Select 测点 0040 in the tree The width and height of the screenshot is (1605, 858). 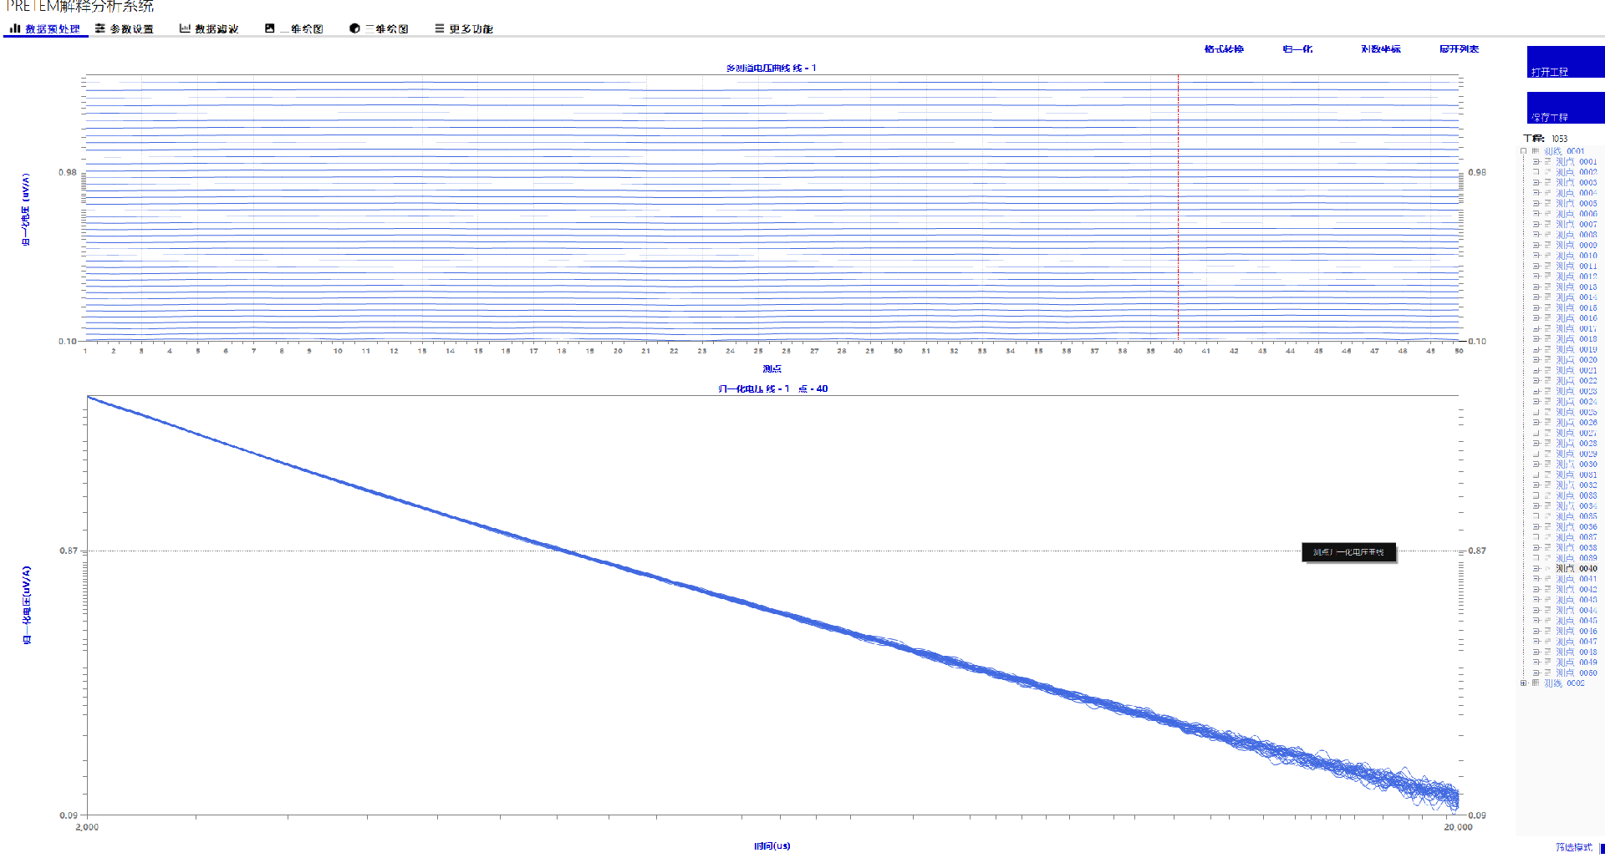click(1576, 569)
